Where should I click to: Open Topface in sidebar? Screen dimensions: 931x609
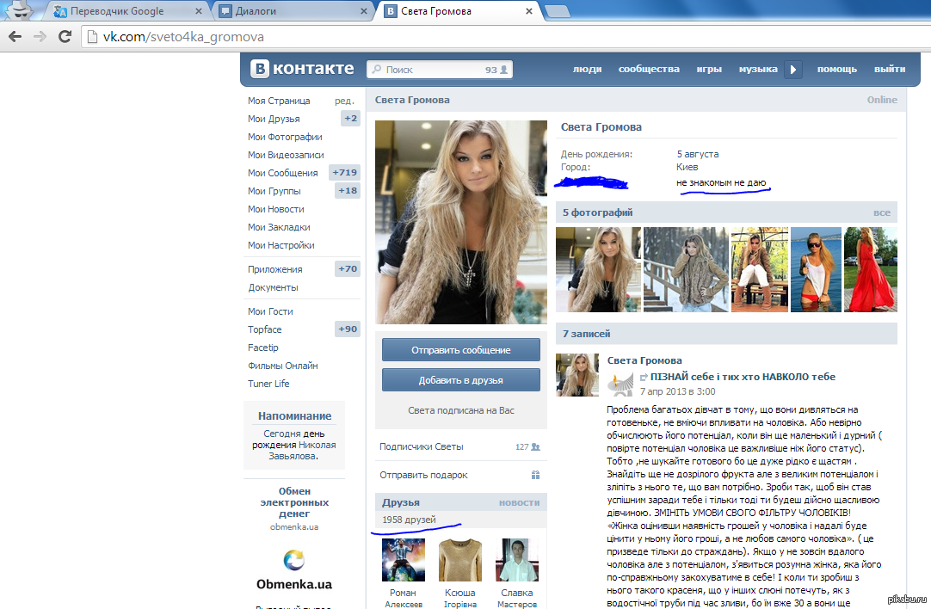[265, 329]
